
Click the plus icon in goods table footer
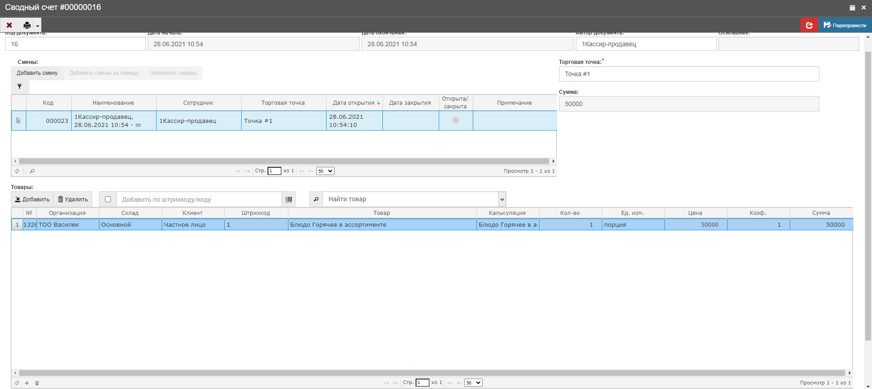point(27,383)
